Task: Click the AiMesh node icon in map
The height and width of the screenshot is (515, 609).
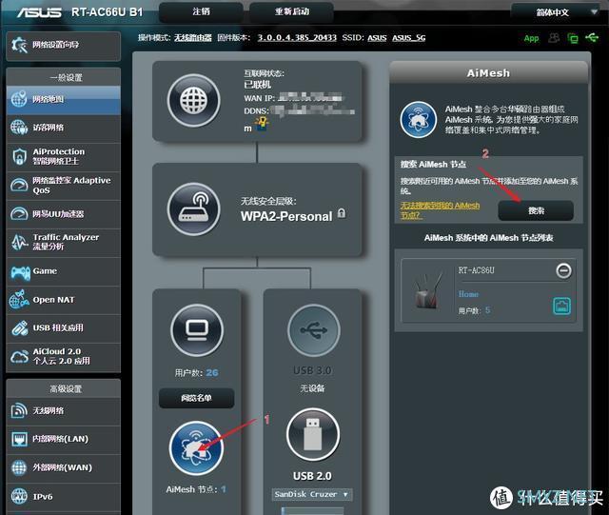Action: coord(196,448)
